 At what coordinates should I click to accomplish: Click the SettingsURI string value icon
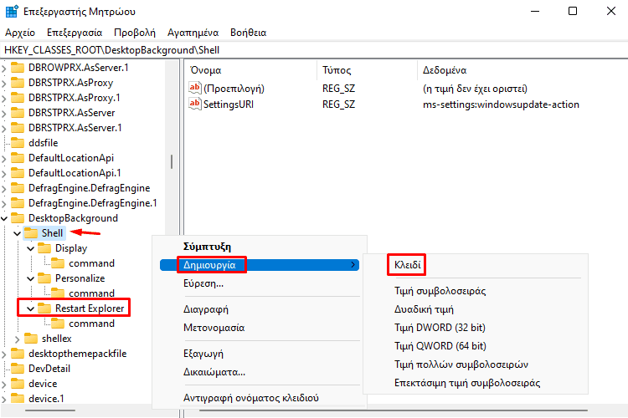[x=194, y=104]
